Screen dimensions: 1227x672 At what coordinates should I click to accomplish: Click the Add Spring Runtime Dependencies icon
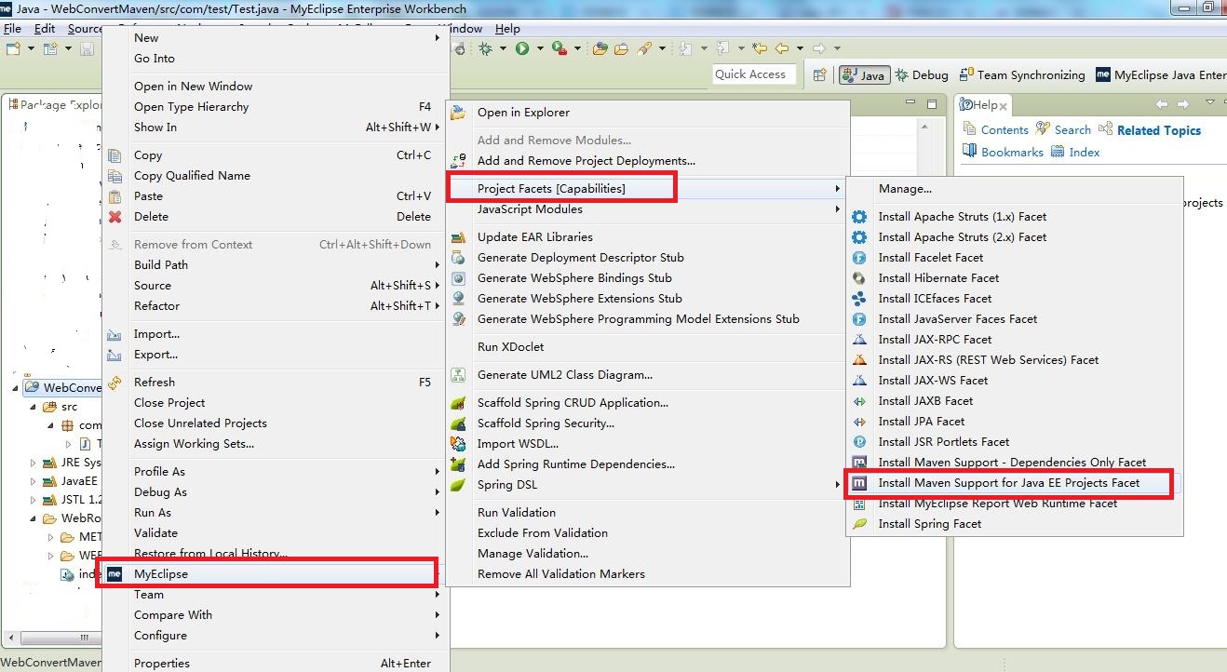458,464
